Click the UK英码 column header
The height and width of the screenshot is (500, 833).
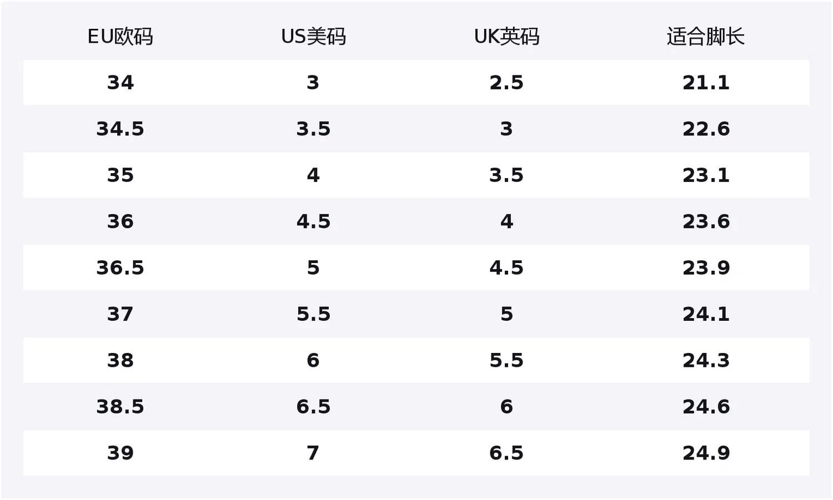click(506, 37)
